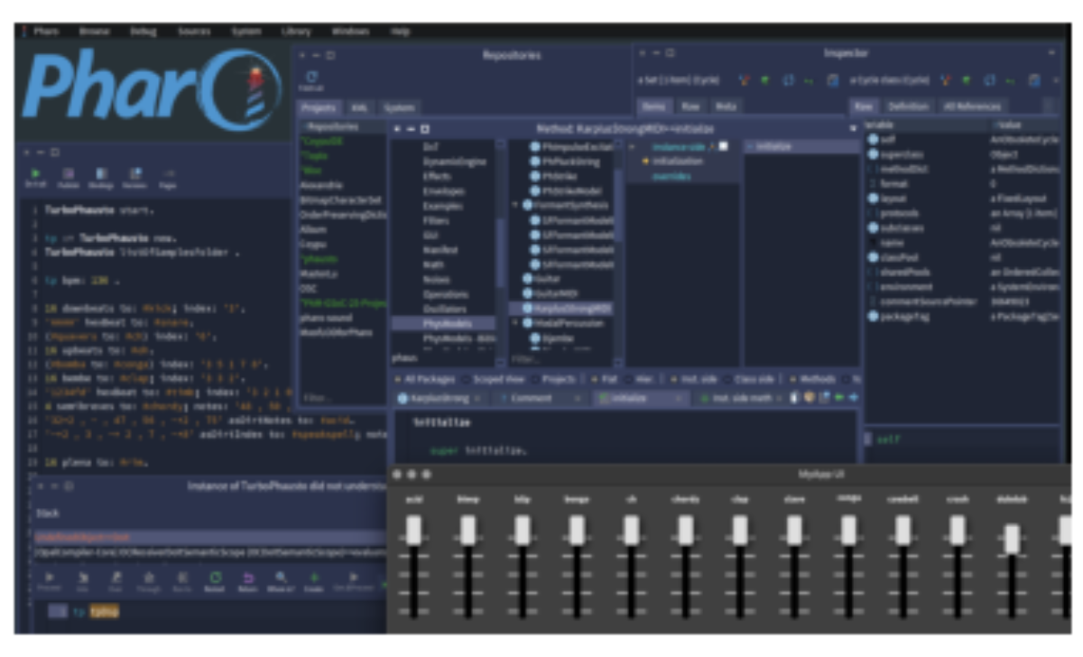Expand the ModalPercussion class tree node
This screenshot has height=657, width=1083.
(514, 322)
